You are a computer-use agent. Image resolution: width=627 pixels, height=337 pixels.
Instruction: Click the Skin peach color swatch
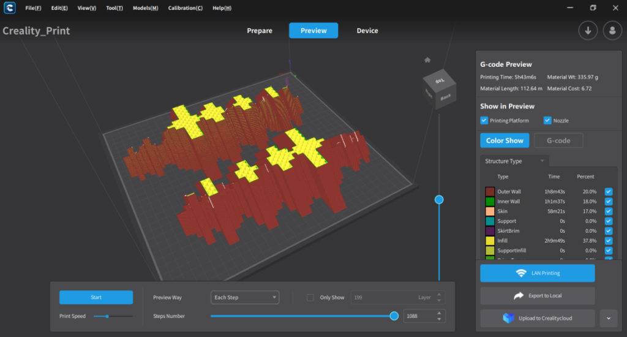coord(490,211)
